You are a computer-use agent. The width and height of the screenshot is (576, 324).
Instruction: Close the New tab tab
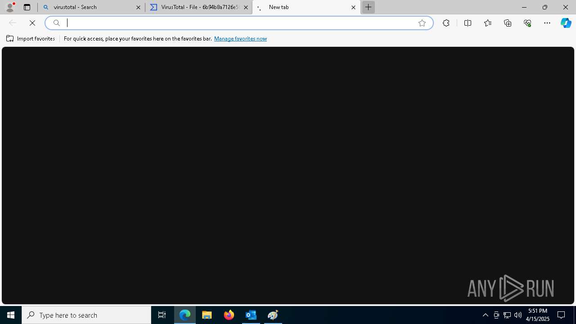pyautogui.click(x=353, y=7)
